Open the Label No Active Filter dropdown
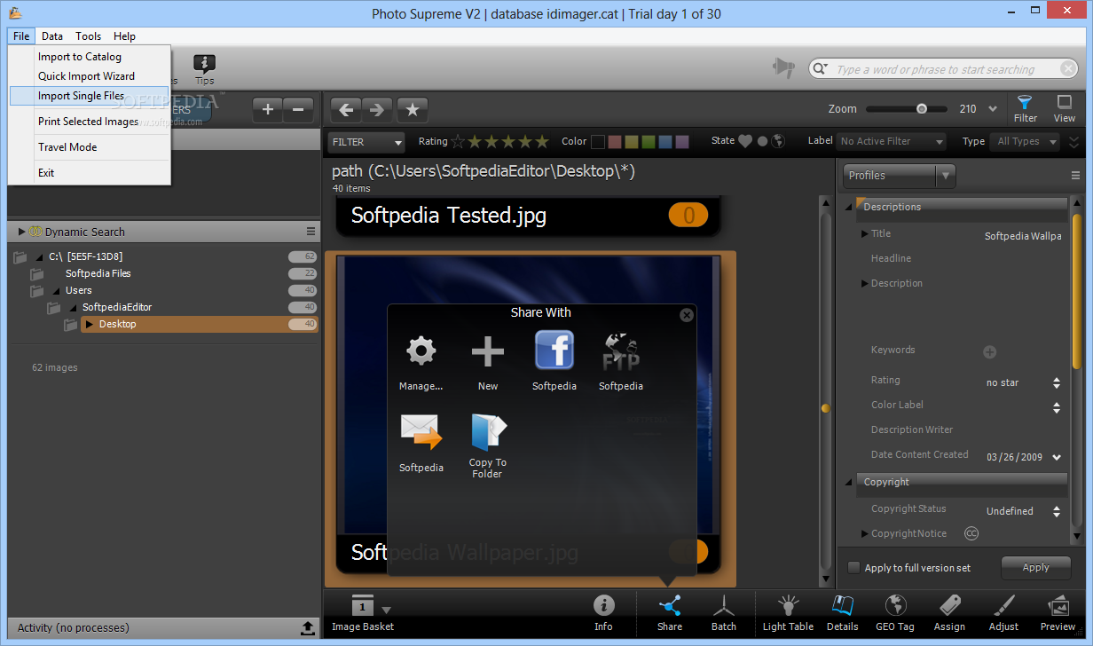Screen dimensions: 1093x646 [892, 141]
